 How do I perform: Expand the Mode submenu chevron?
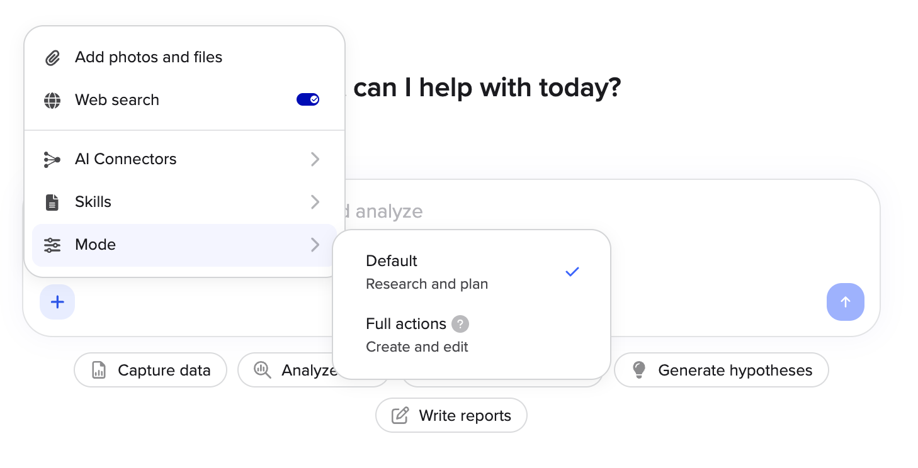(315, 245)
